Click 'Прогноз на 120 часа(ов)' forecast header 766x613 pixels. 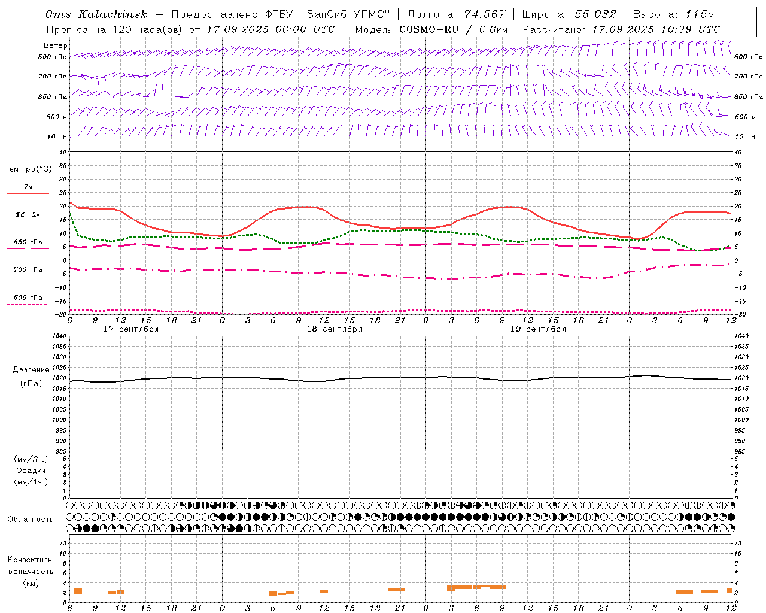pos(114,29)
